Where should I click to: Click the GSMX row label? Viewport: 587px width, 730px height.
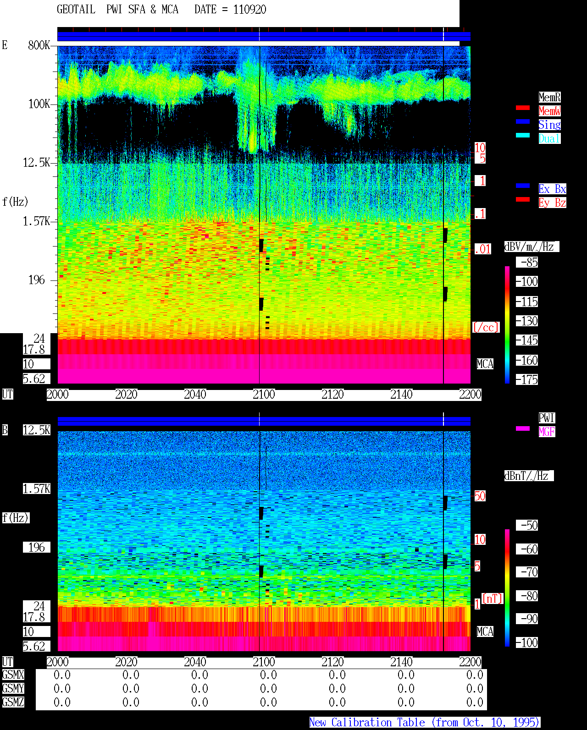click(x=13, y=675)
